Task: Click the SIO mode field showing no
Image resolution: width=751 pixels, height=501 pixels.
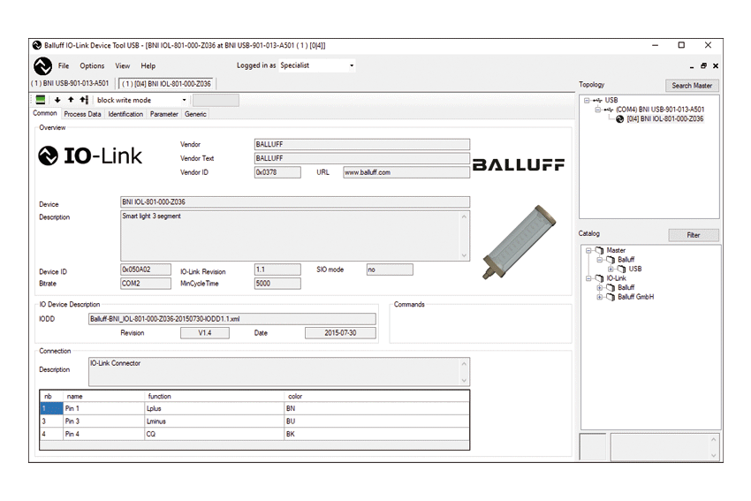Action: pos(390,269)
